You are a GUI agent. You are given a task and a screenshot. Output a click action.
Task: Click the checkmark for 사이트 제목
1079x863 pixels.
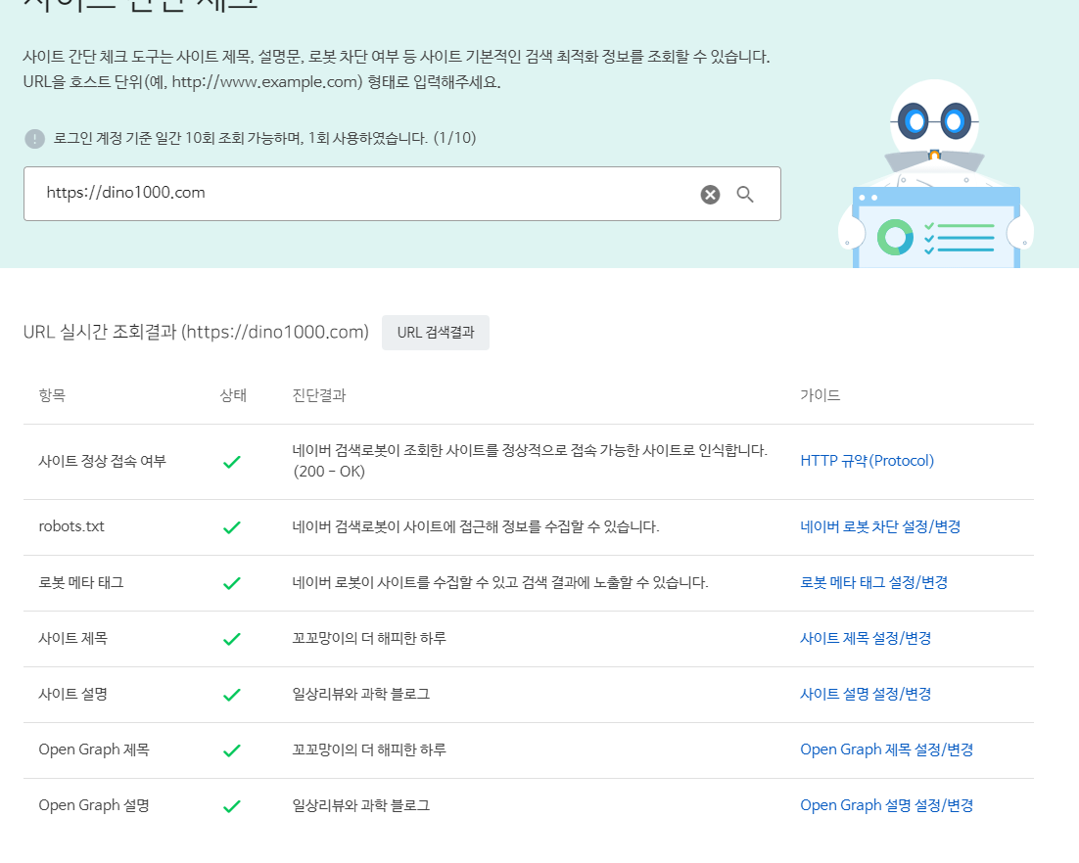(x=232, y=638)
